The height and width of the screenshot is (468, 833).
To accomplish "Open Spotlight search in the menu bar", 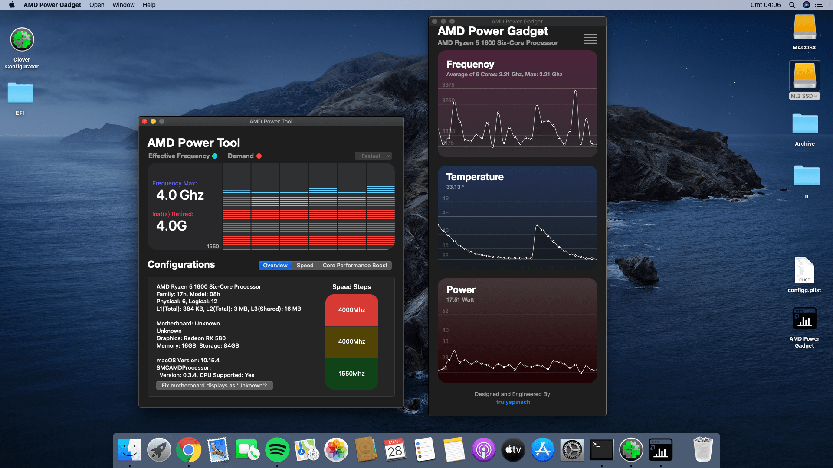I will [792, 5].
